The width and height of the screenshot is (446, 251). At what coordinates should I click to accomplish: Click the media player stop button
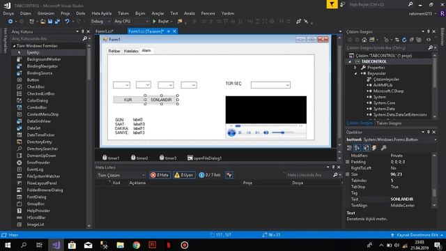click(x=240, y=132)
